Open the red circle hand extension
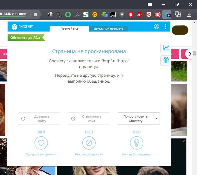The image size is (197, 175). (x=158, y=15)
